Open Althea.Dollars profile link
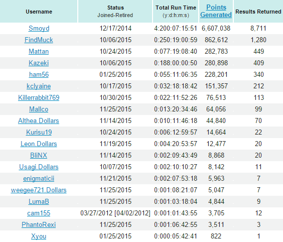Image resolution: width=283 pixels, height=242 pixels. point(39,121)
